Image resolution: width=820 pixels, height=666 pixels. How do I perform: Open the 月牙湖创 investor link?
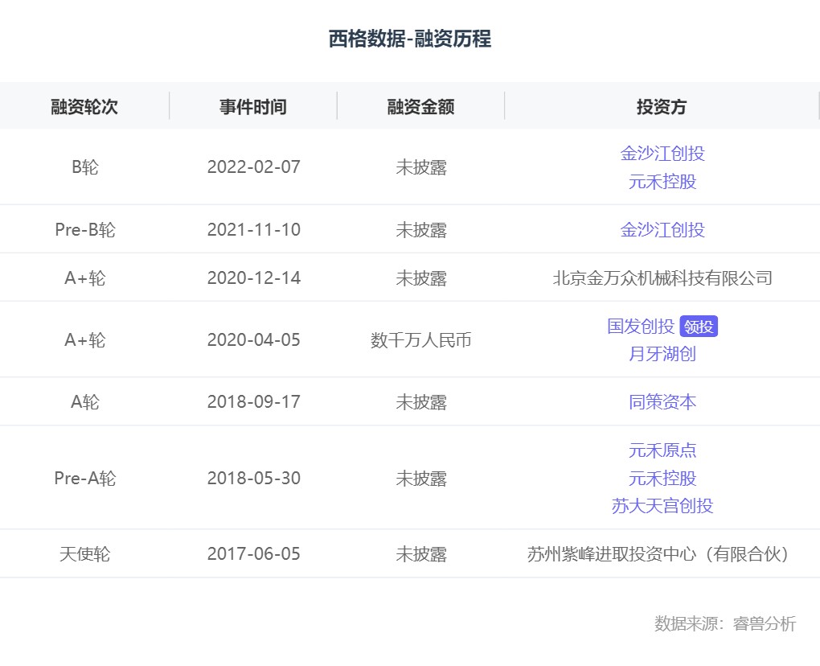pos(662,354)
